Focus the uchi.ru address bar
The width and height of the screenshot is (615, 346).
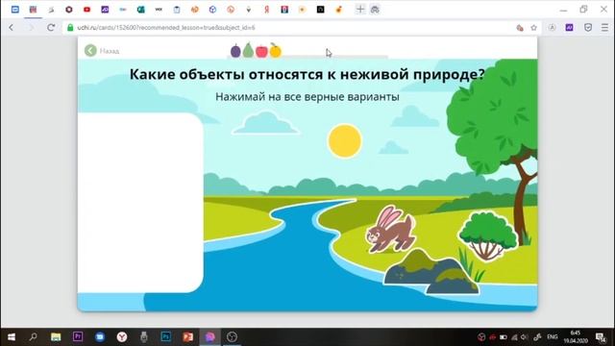pos(290,28)
